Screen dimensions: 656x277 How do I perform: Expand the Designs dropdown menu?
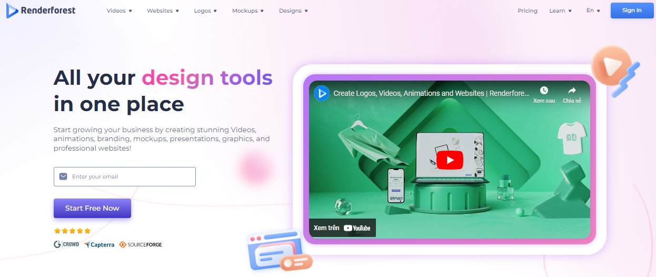coord(294,11)
